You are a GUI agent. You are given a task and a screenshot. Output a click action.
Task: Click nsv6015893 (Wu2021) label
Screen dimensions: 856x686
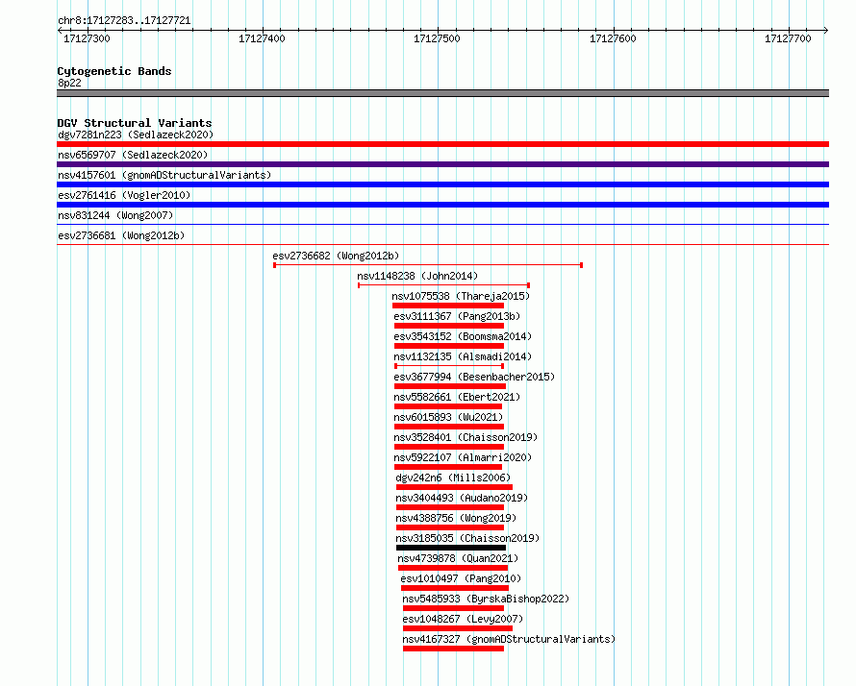tap(448, 417)
